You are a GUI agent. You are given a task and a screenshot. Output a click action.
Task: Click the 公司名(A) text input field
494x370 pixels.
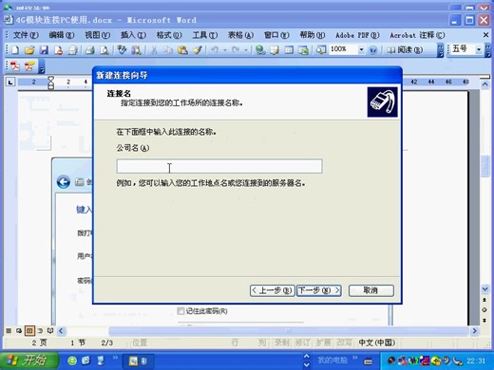click(219, 166)
